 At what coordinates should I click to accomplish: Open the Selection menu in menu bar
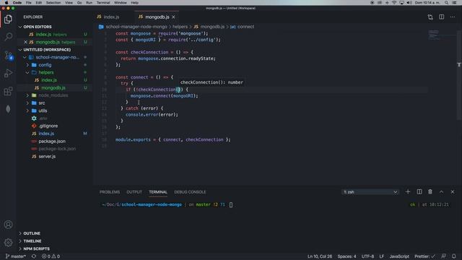coord(53,3)
